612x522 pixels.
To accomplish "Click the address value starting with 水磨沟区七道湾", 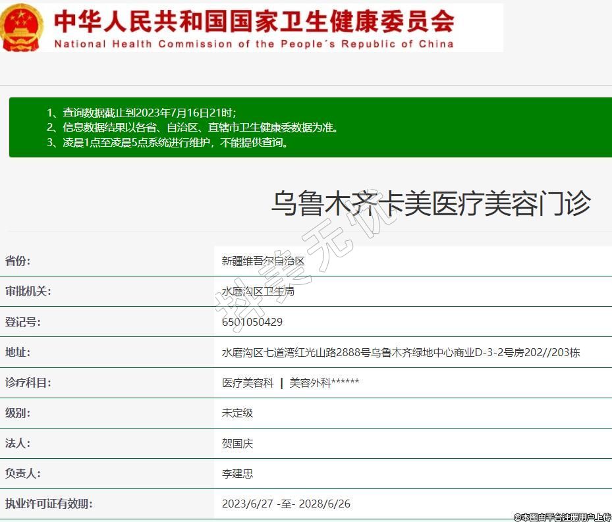I will pyautogui.click(x=401, y=352).
